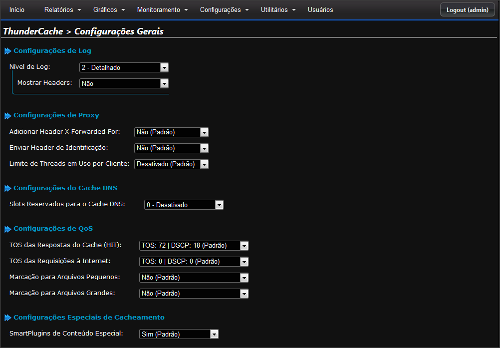Image resolution: width=500 pixels, height=348 pixels.
Task: Click the Enviar Header de Identificação label
Action: [x=59, y=147]
